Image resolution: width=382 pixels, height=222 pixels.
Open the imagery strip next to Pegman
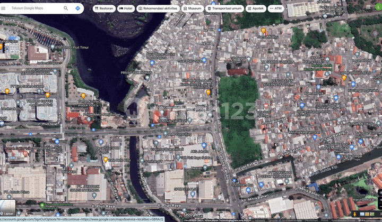pos(367,214)
